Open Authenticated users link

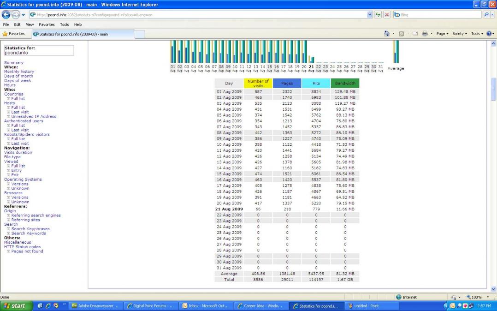click(x=24, y=121)
